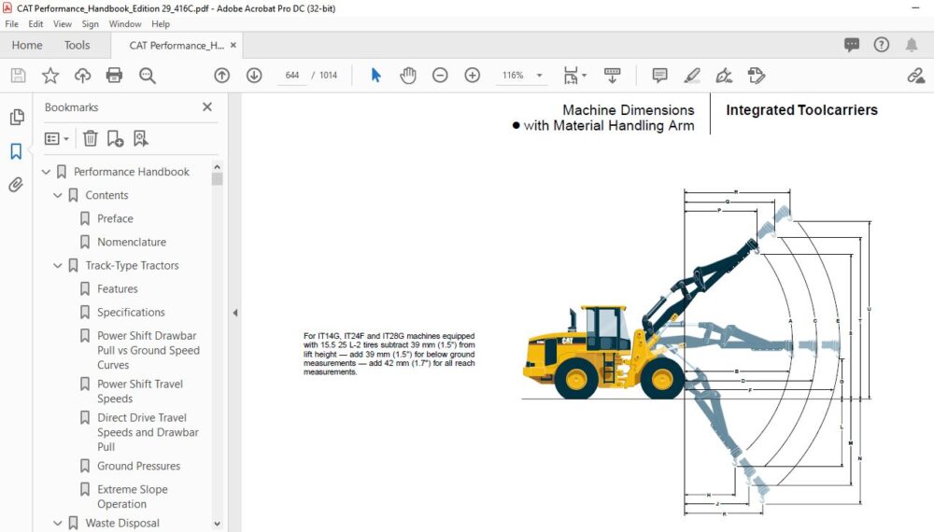Open the Edit menu
934x532 pixels.
coord(35,24)
